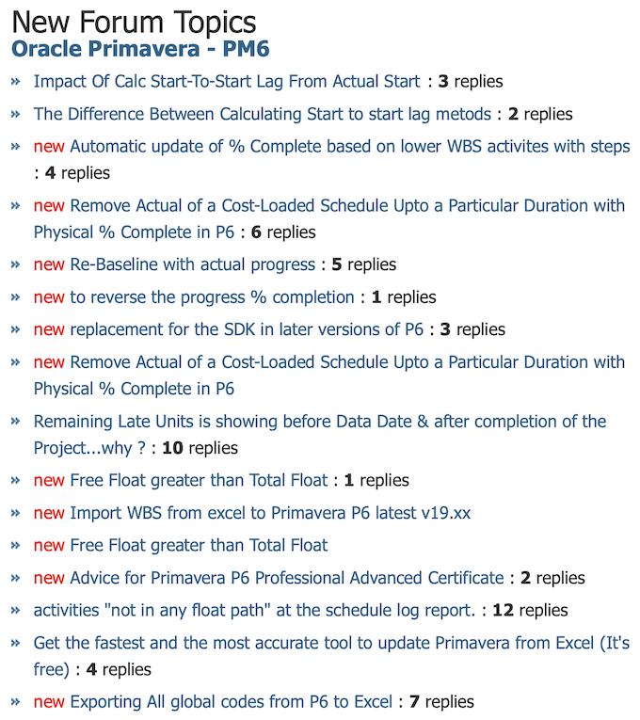Open 'Impact Of Calc Start-To-Start Lag From Actual Start'
640x720 pixels.
coord(227,81)
